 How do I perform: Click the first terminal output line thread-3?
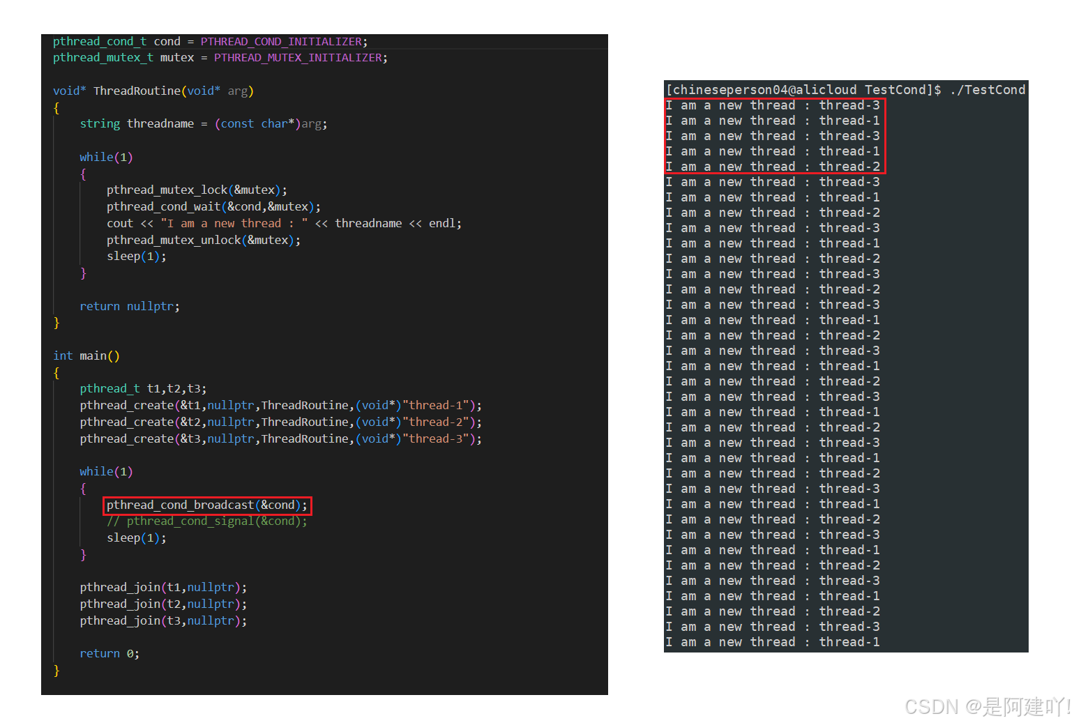pyautogui.click(x=773, y=105)
